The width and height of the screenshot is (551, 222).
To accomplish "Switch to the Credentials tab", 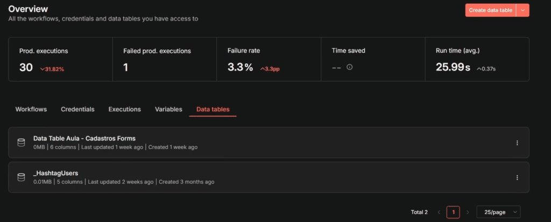I will [x=77, y=109].
